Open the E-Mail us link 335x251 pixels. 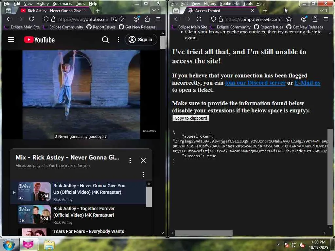pyautogui.click(x=307, y=83)
